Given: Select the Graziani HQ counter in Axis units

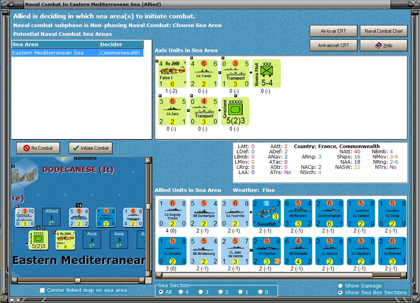Looking at the screenshot, I should click(235, 111).
